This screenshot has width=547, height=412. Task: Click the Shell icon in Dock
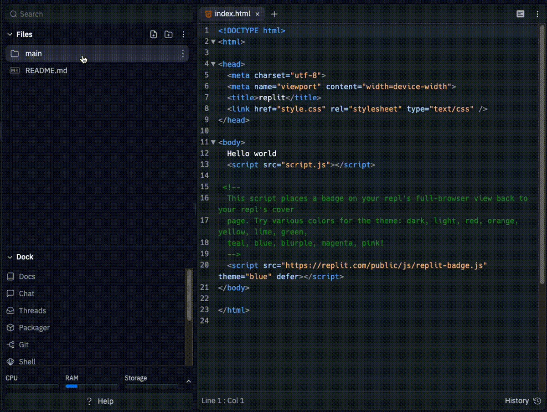(x=10, y=361)
